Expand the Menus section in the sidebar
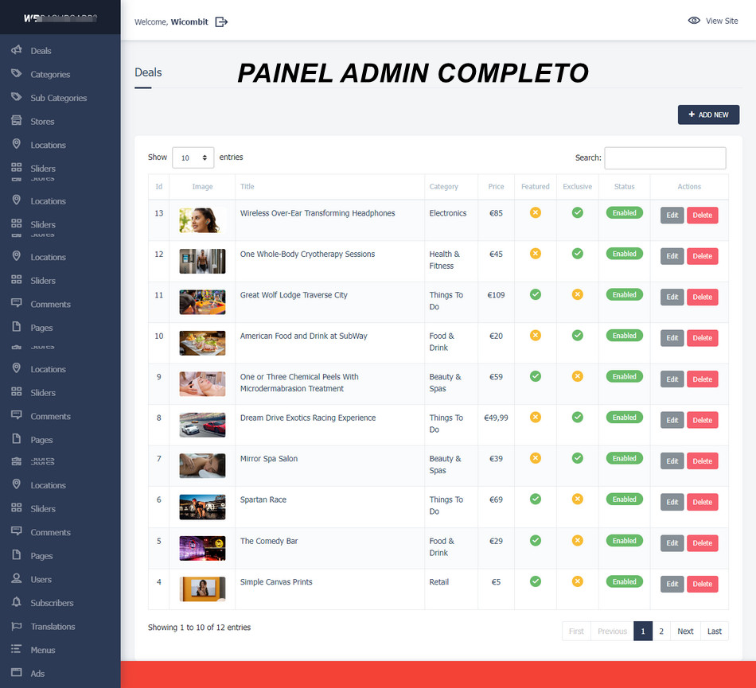The height and width of the screenshot is (688, 756). (16, 650)
